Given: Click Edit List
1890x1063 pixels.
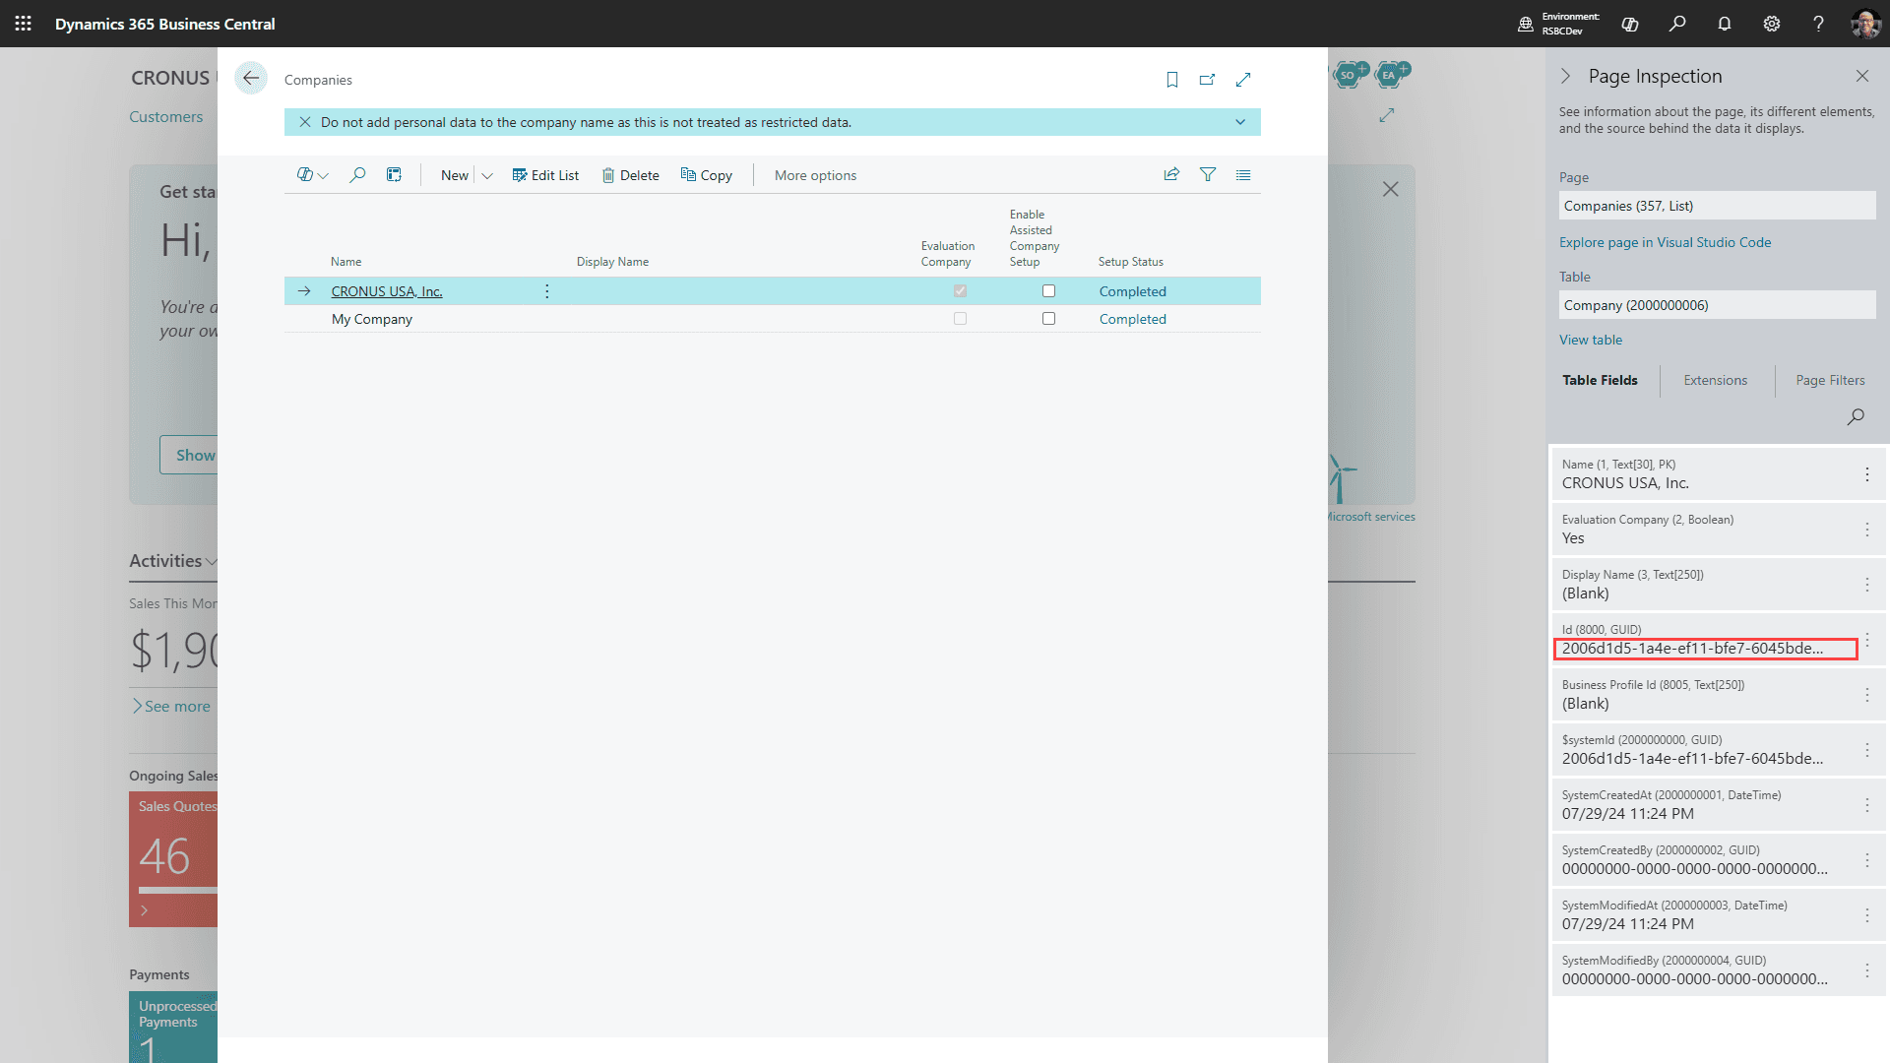Looking at the screenshot, I should click(545, 175).
